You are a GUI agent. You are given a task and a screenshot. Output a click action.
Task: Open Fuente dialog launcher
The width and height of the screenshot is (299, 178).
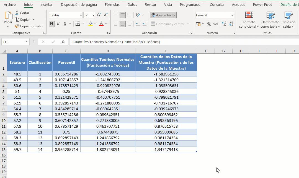(x=109, y=33)
